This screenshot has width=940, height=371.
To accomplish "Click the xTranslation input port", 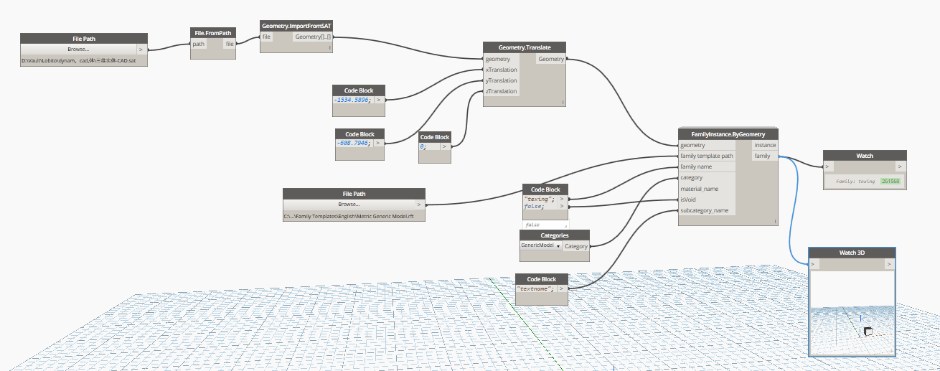I will click(500, 70).
